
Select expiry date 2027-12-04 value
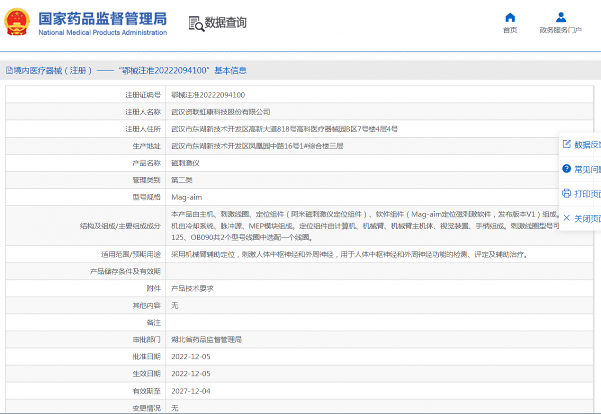click(191, 391)
